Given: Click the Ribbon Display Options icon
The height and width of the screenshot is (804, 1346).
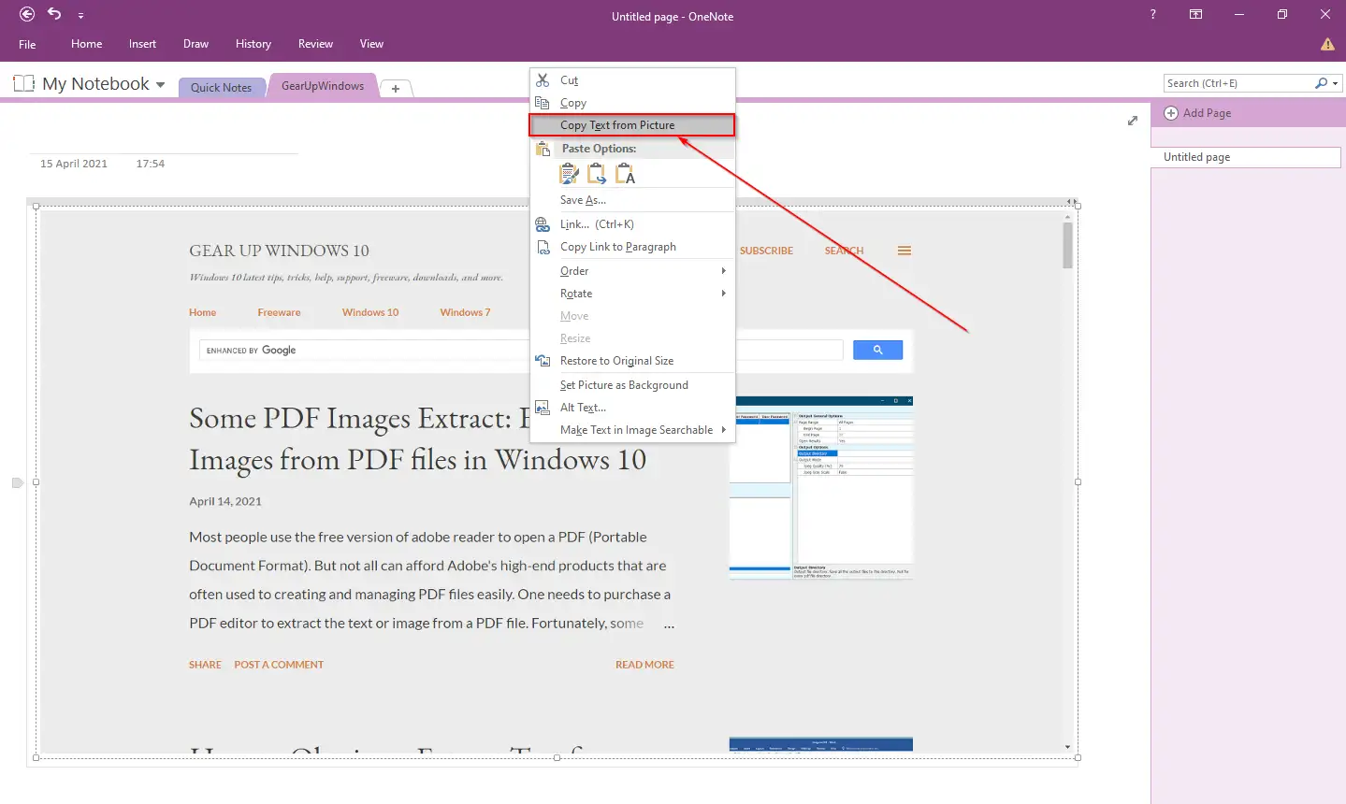Looking at the screenshot, I should click(1195, 14).
